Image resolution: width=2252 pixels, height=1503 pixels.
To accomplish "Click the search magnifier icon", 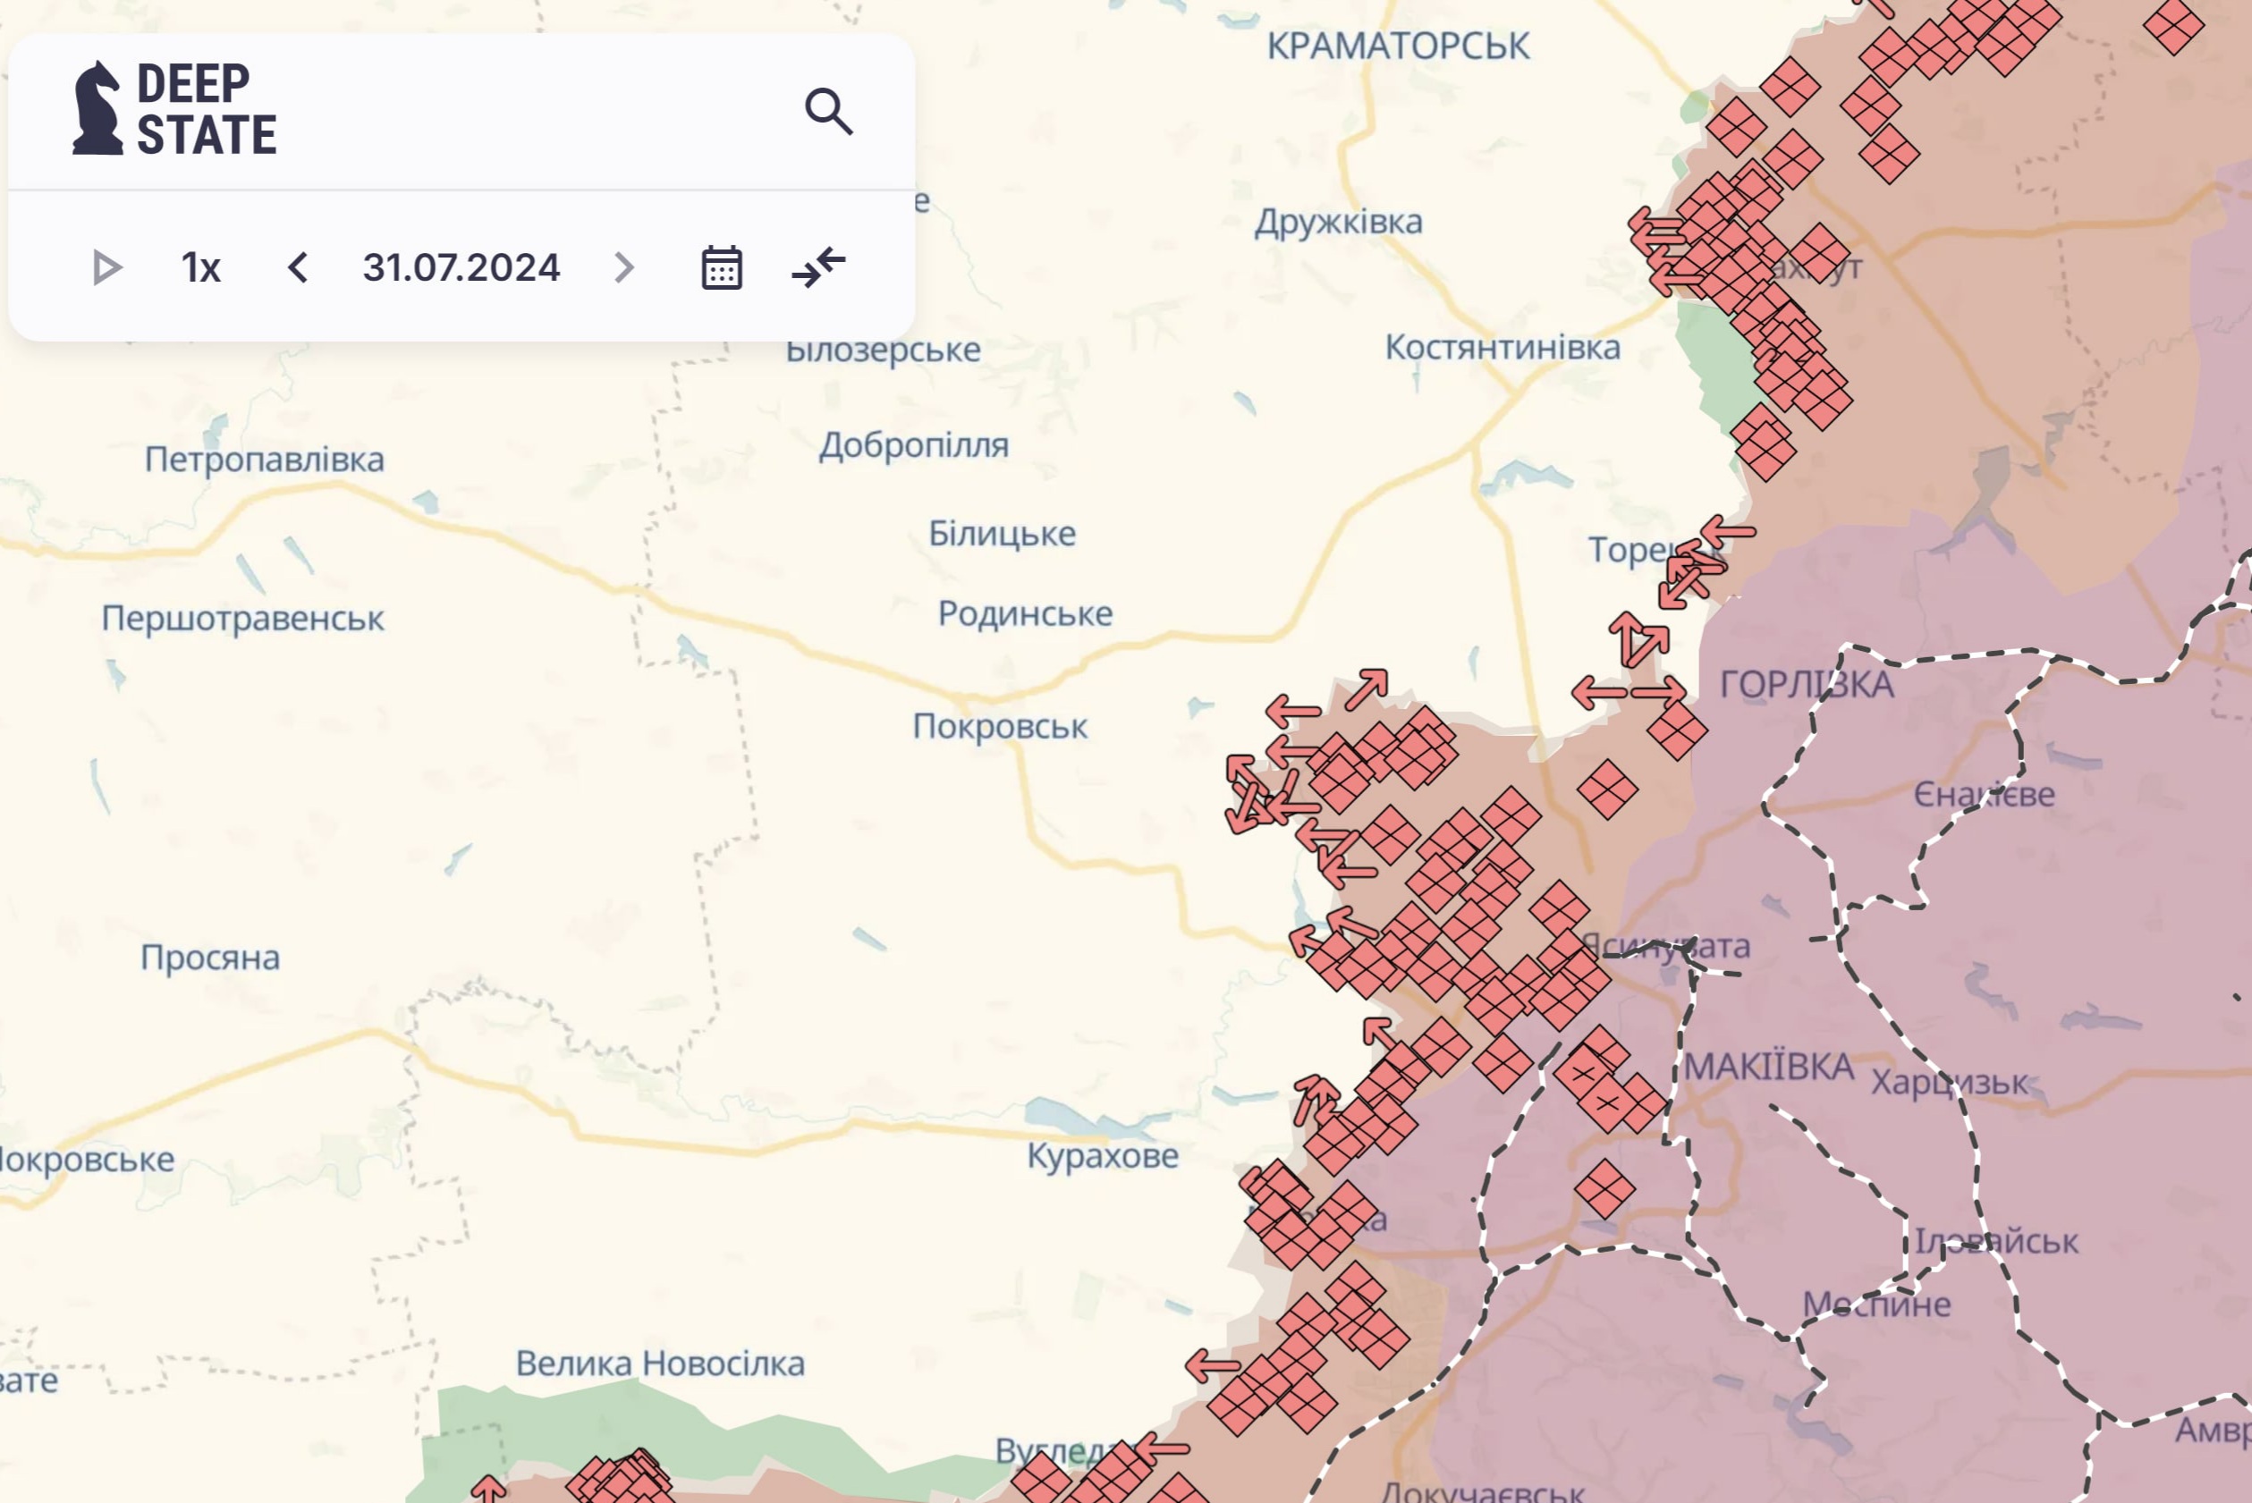I will point(828,111).
